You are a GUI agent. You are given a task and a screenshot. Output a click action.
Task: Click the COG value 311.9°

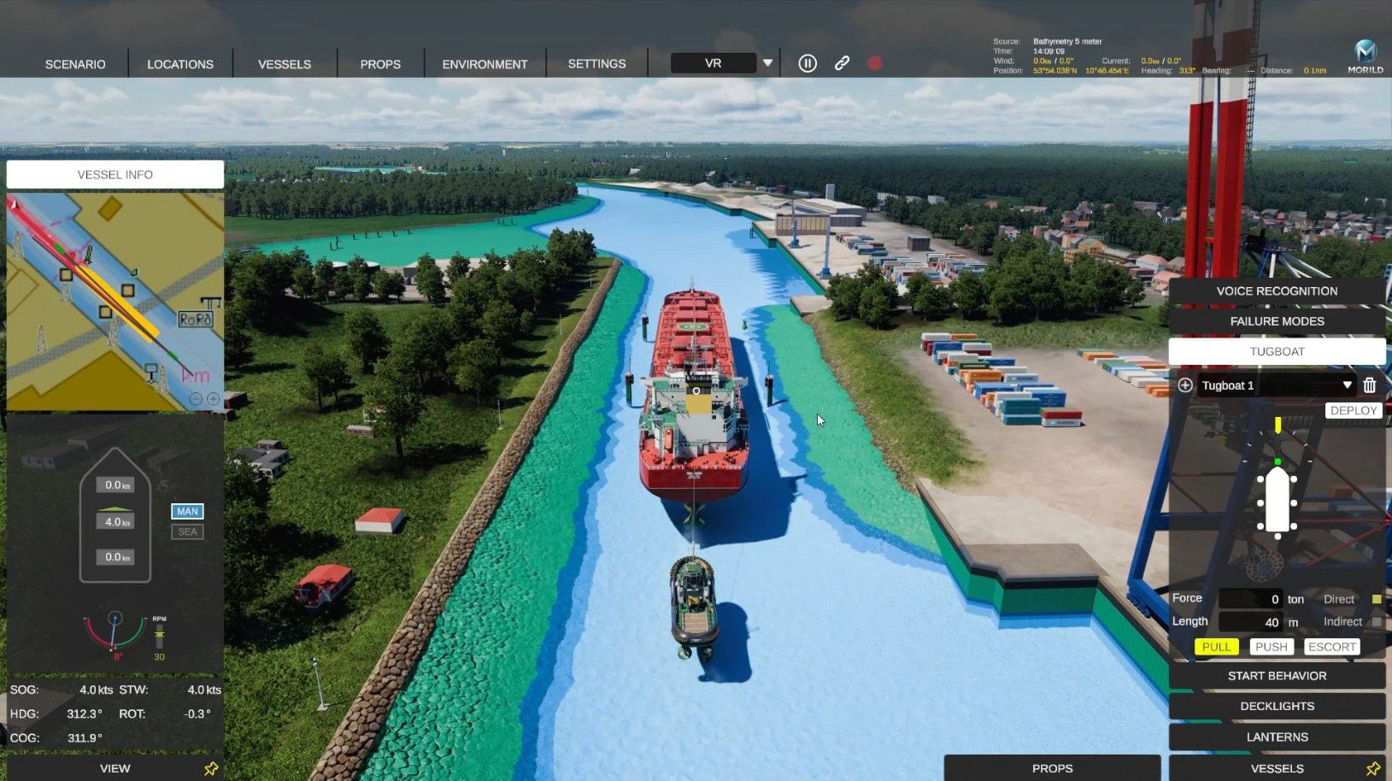85,737
